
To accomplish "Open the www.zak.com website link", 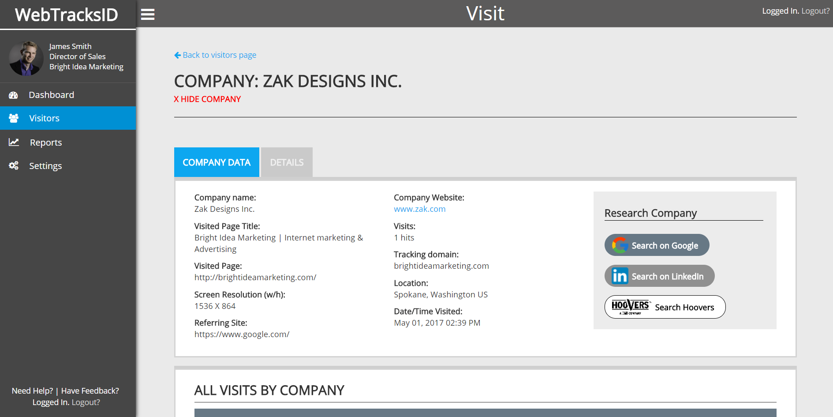I will tap(420, 209).
